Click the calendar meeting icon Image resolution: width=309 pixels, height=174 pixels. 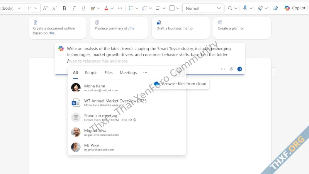coord(76,118)
